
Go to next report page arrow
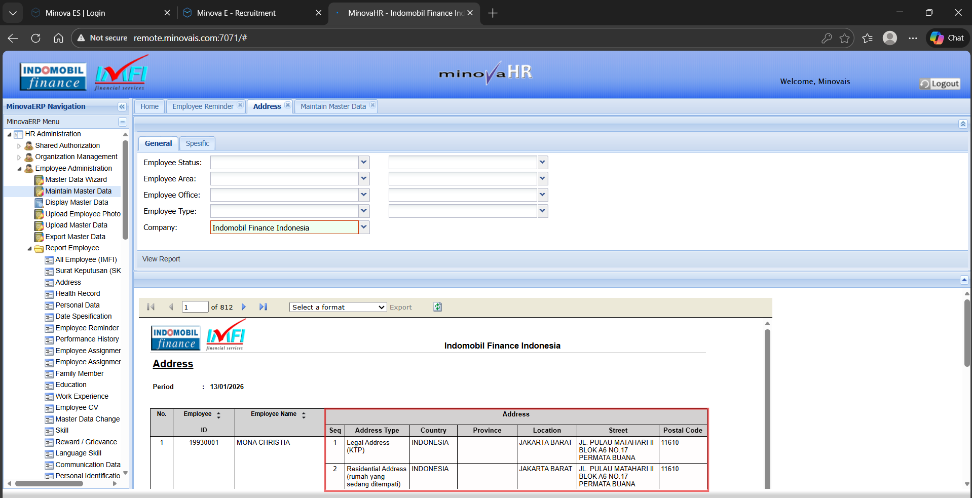(244, 307)
